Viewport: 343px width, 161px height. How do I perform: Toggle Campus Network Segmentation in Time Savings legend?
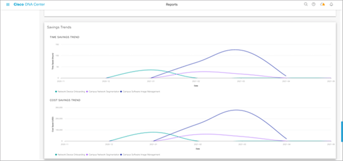pos(103,92)
